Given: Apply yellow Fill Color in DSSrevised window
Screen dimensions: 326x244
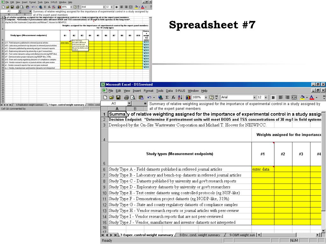Looking at the screenshot, I should coord(302,97).
